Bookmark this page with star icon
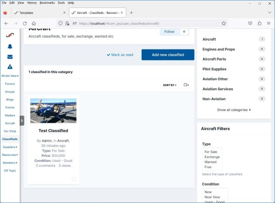This screenshot has height=203, width=275. coord(224,23)
